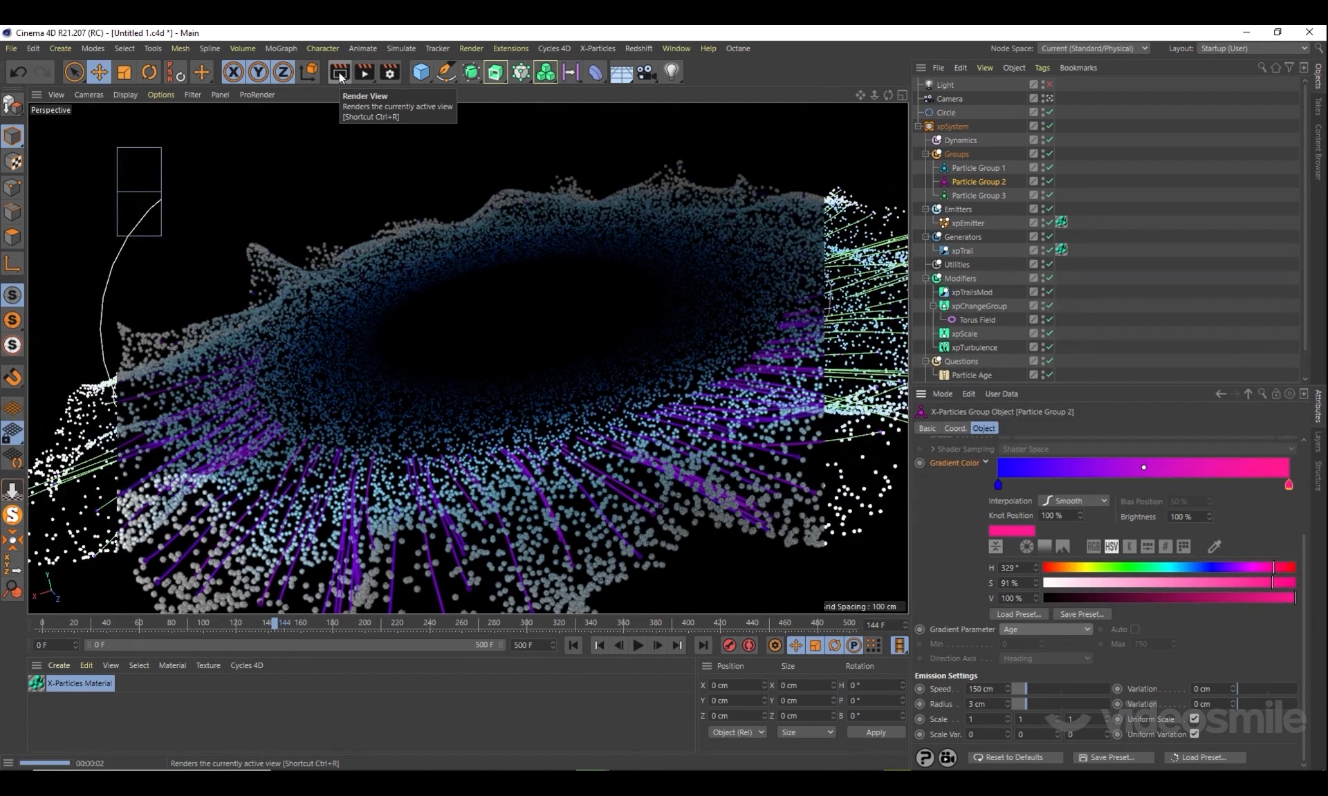
Task: Toggle Uniform Variation checkbox
Action: (1194, 734)
